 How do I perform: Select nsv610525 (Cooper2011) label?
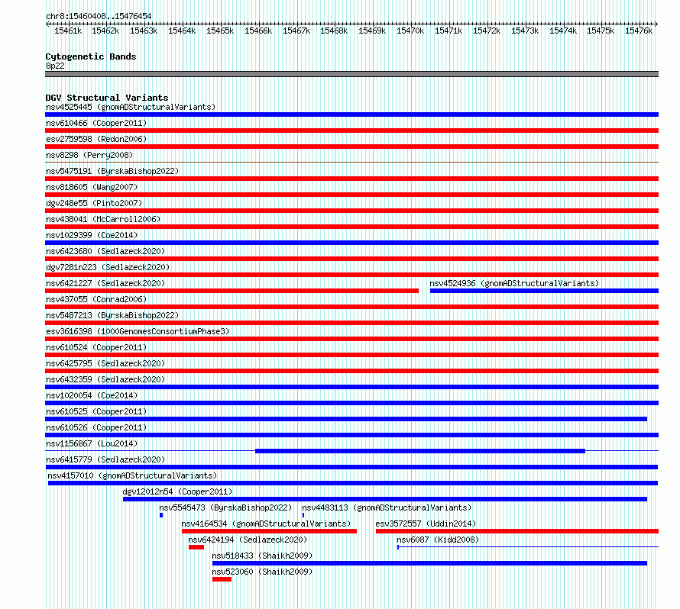(96, 411)
